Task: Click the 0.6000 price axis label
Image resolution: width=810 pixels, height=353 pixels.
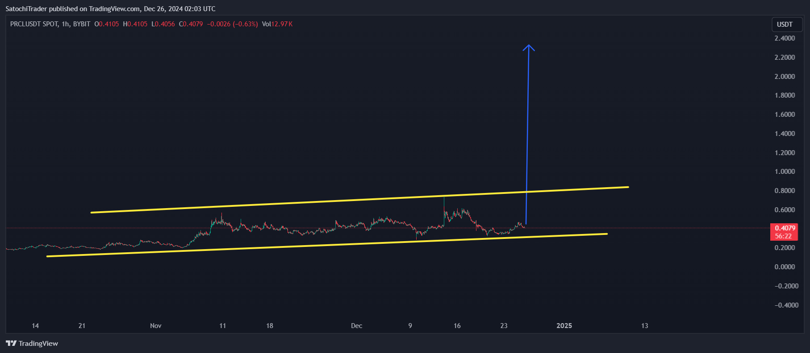Action: point(785,210)
